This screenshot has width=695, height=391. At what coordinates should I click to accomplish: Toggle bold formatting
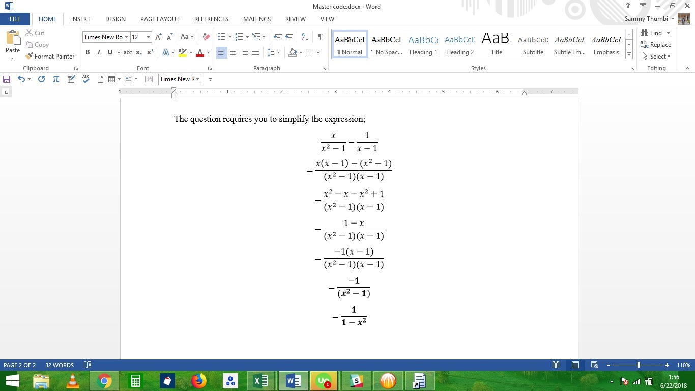coord(88,52)
